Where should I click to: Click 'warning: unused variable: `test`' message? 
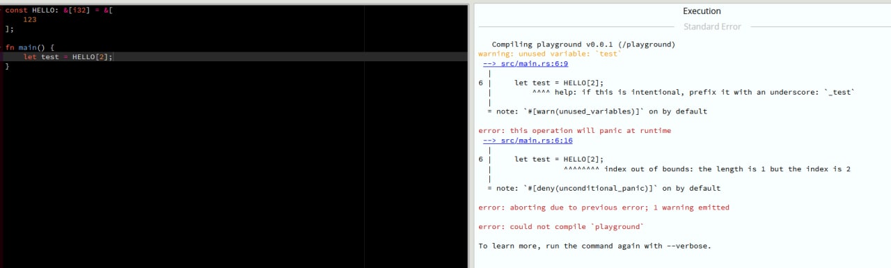click(x=550, y=54)
